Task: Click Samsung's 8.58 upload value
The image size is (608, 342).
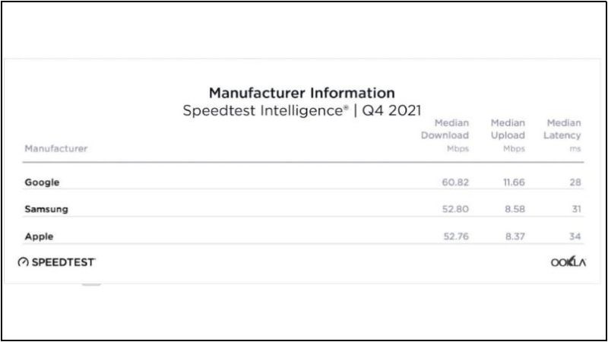Action: pos(513,209)
